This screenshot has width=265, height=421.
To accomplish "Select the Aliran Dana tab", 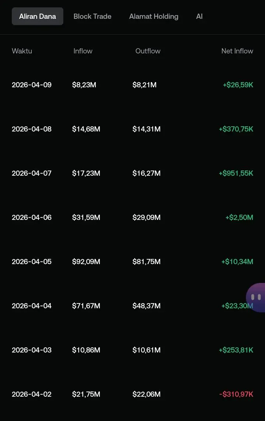I will [38, 16].
